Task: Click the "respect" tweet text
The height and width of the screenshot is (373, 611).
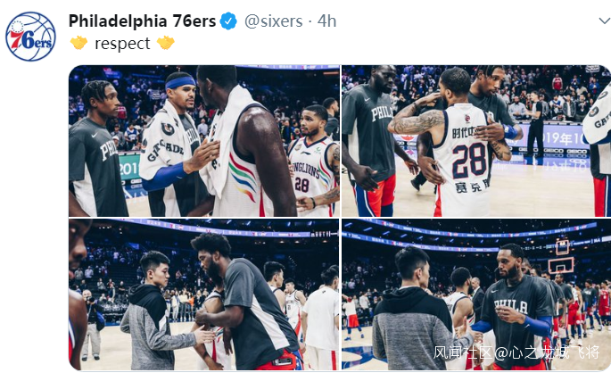Action: pos(122,43)
